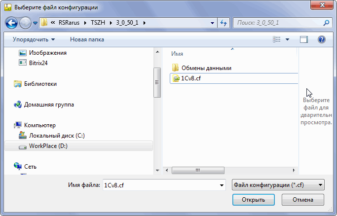Expand the file name history dropdown
Viewport: 337px width, 216px height.
coord(222,185)
